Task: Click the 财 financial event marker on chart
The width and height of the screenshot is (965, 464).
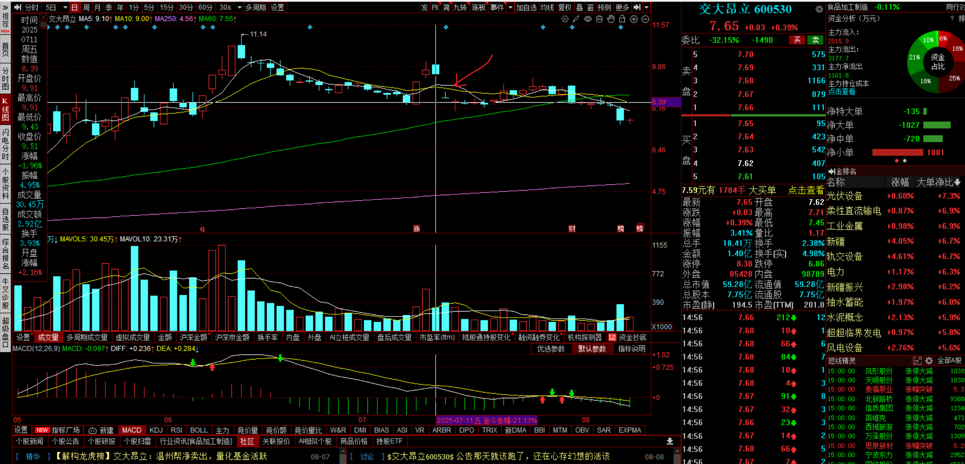Action: [x=572, y=229]
